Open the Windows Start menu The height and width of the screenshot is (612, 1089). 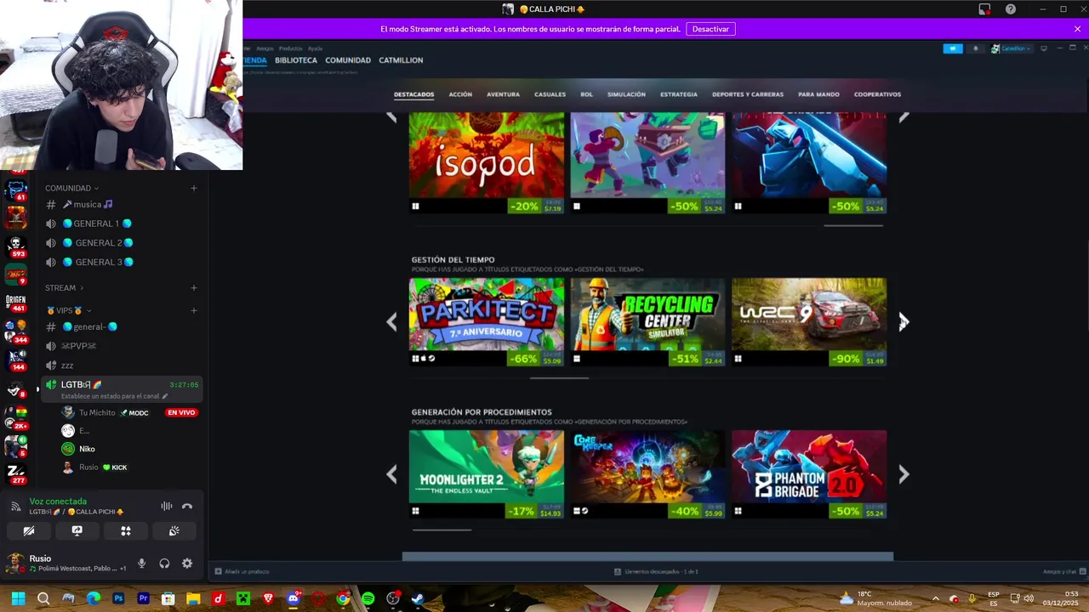pyautogui.click(x=18, y=598)
